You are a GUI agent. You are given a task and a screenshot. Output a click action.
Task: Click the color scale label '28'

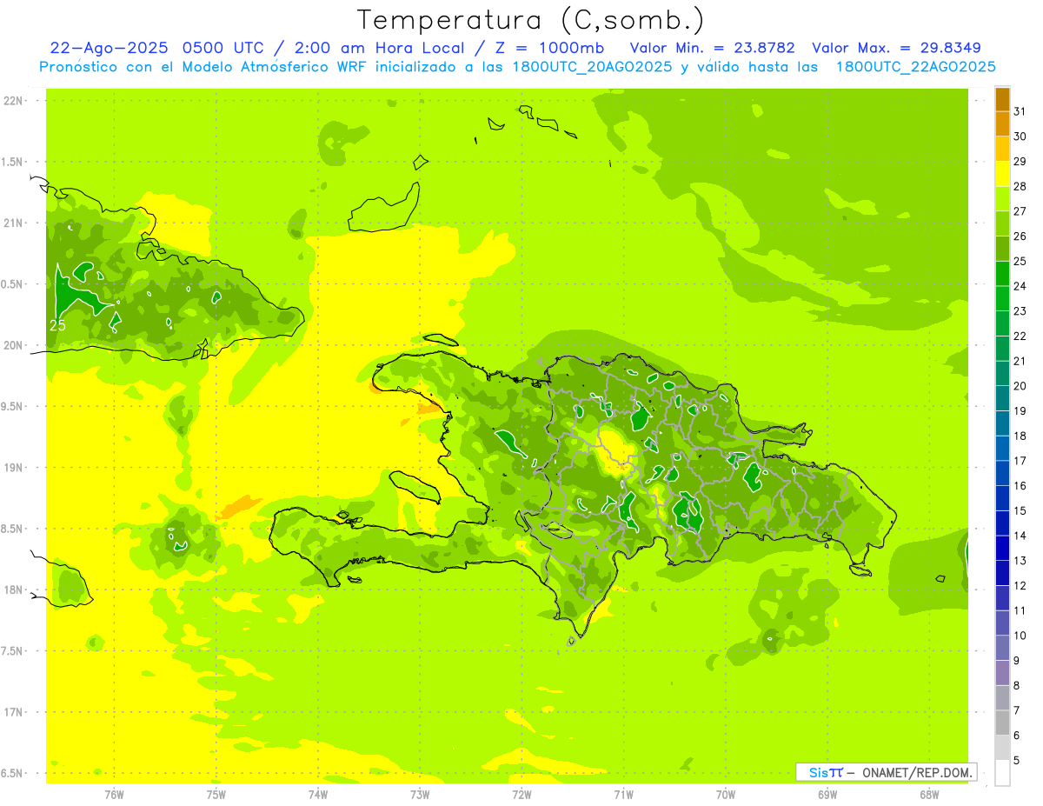pos(1020,186)
